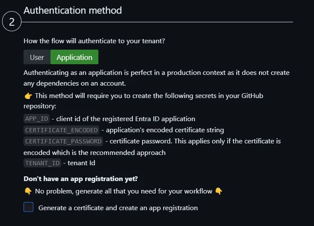Click the "Authentication method" heading
The image size is (314, 226).
pyautogui.click(x=73, y=10)
